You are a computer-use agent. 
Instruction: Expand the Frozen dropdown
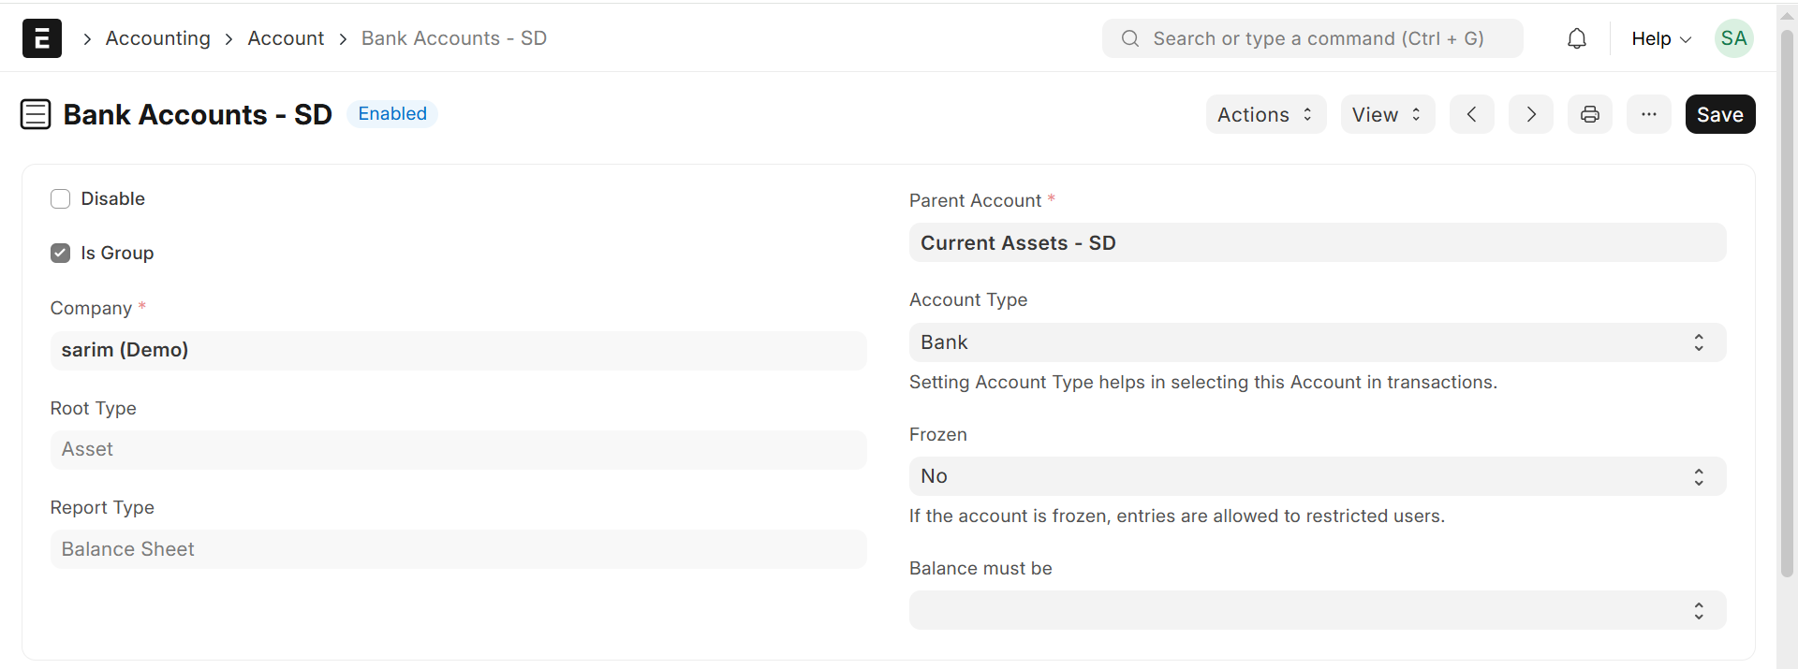(1317, 476)
